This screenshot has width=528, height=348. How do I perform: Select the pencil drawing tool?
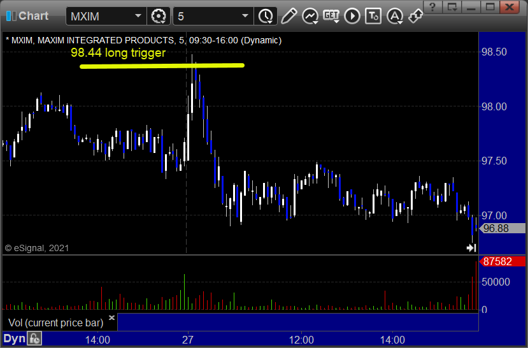(289, 16)
